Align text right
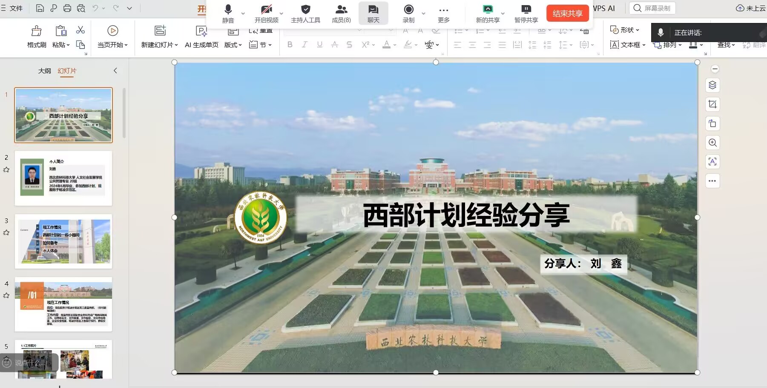 [487, 45]
